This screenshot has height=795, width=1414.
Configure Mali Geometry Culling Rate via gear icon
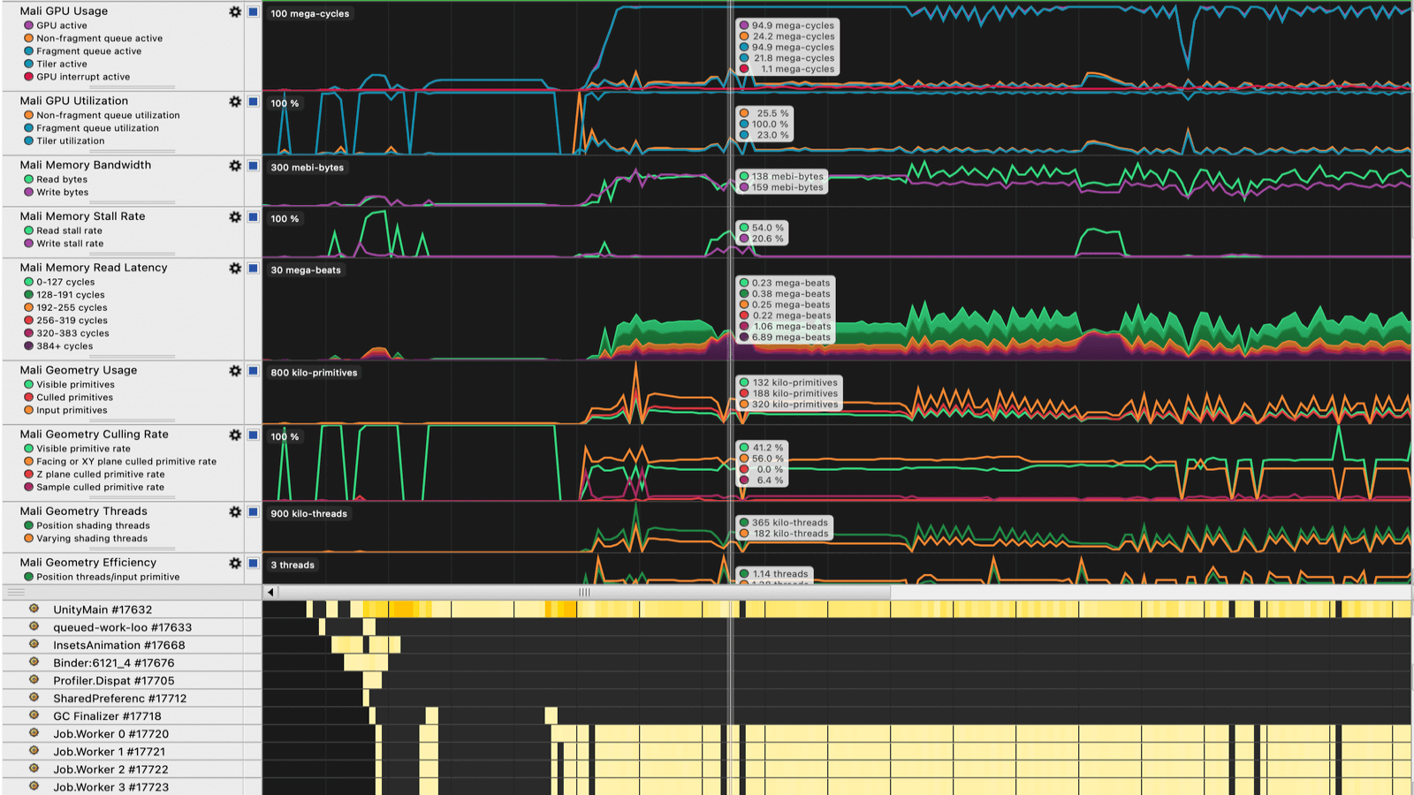pyautogui.click(x=235, y=435)
